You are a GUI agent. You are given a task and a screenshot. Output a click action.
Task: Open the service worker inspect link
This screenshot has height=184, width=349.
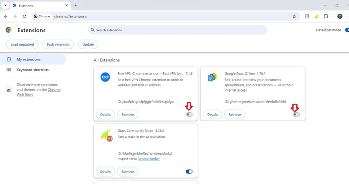click(x=149, y=159)
